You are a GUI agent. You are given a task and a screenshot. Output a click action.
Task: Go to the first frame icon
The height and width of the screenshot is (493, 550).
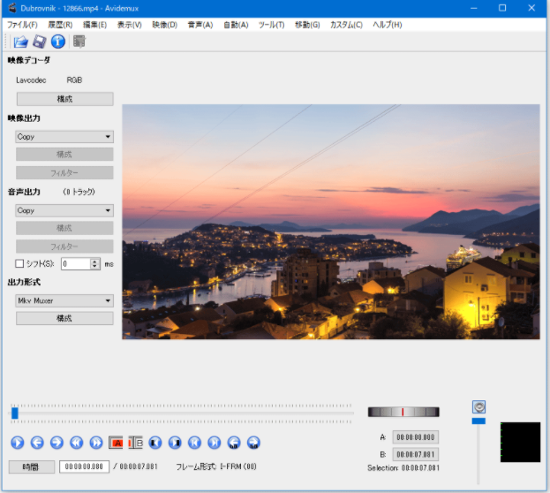click(x=194, y=443)
